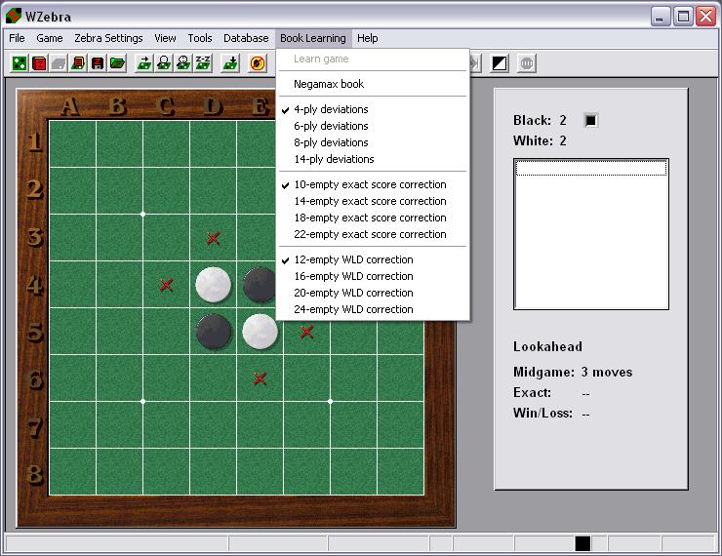Select 6-ply deviations option
This screenshot has width=722, height=556.
(x=373, y=126)
